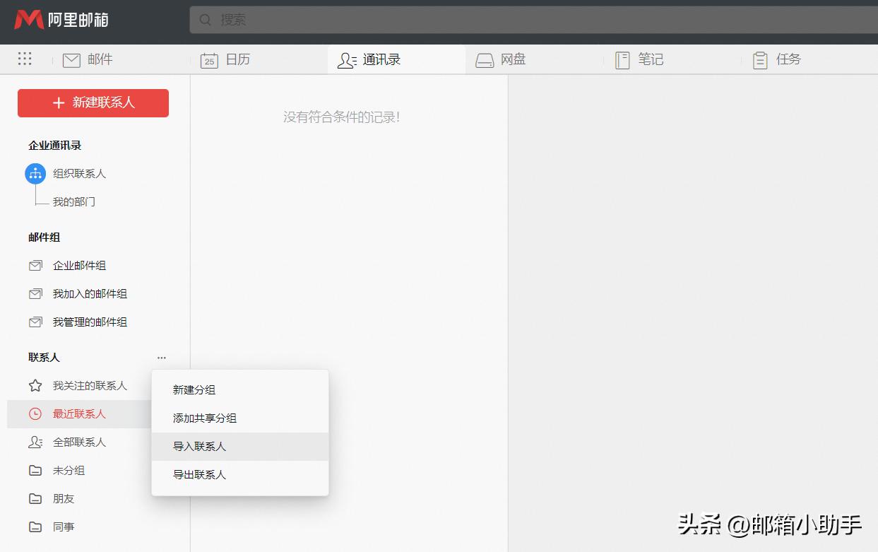Screen dimensions: 878x552
Task: Click the 新建联系人 red button
Action: (x=93, y=102)
